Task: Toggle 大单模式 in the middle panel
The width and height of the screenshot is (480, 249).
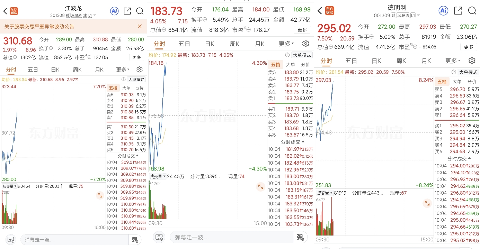Action: pyautogui.click(x=302, y=55)
